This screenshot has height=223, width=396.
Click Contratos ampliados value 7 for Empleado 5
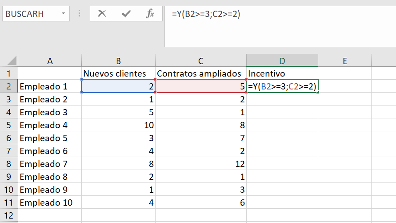point(201,138)
